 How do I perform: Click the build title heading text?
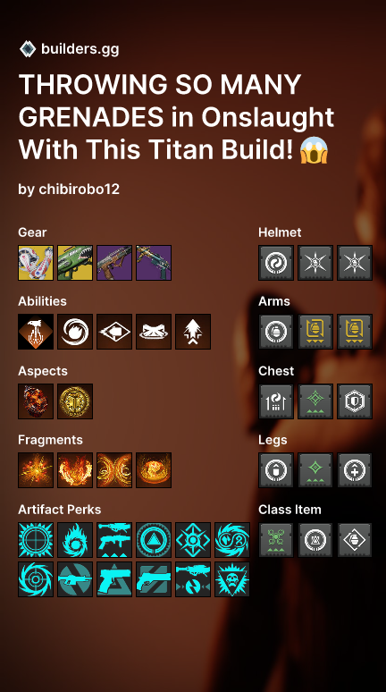pos(176,117)
